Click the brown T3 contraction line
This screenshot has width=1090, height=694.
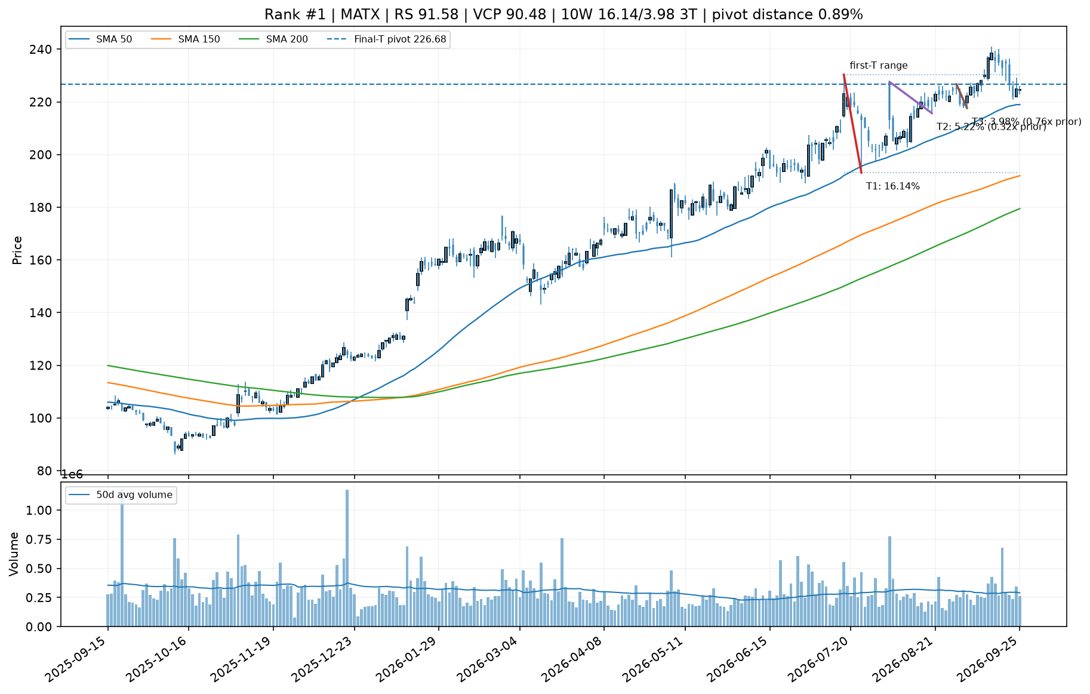click(962, 96)
